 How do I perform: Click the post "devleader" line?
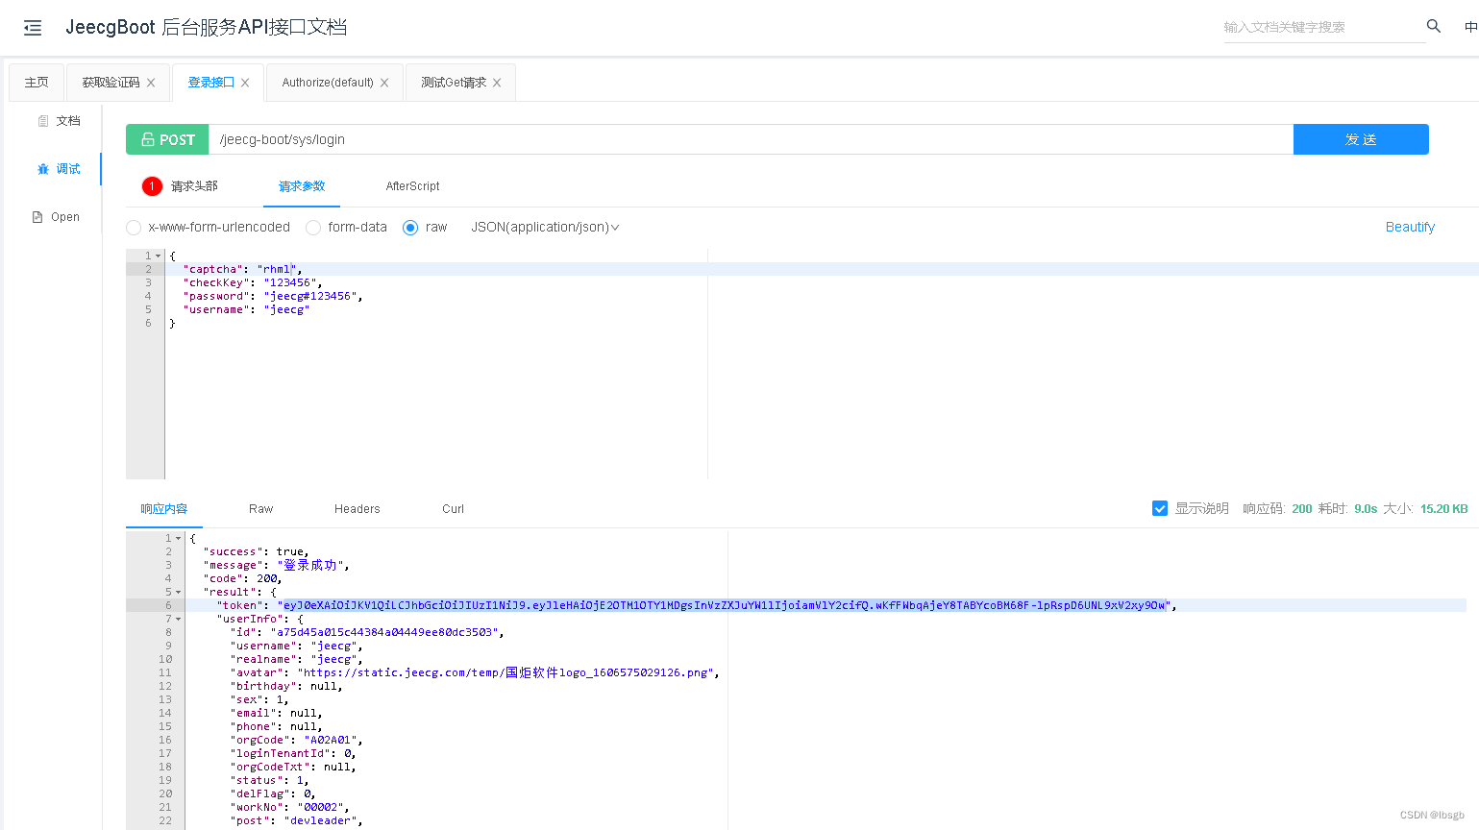coord(297,820)
